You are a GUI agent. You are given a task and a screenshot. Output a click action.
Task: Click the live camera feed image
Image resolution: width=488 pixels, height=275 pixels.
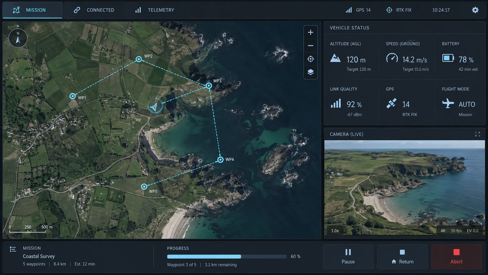pos(405,188)
